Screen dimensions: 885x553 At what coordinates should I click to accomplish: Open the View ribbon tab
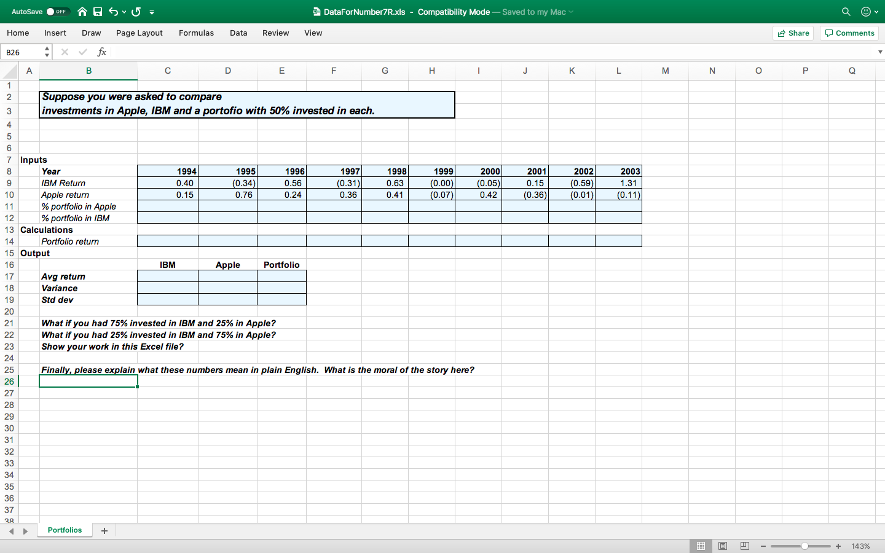(313, 33)
